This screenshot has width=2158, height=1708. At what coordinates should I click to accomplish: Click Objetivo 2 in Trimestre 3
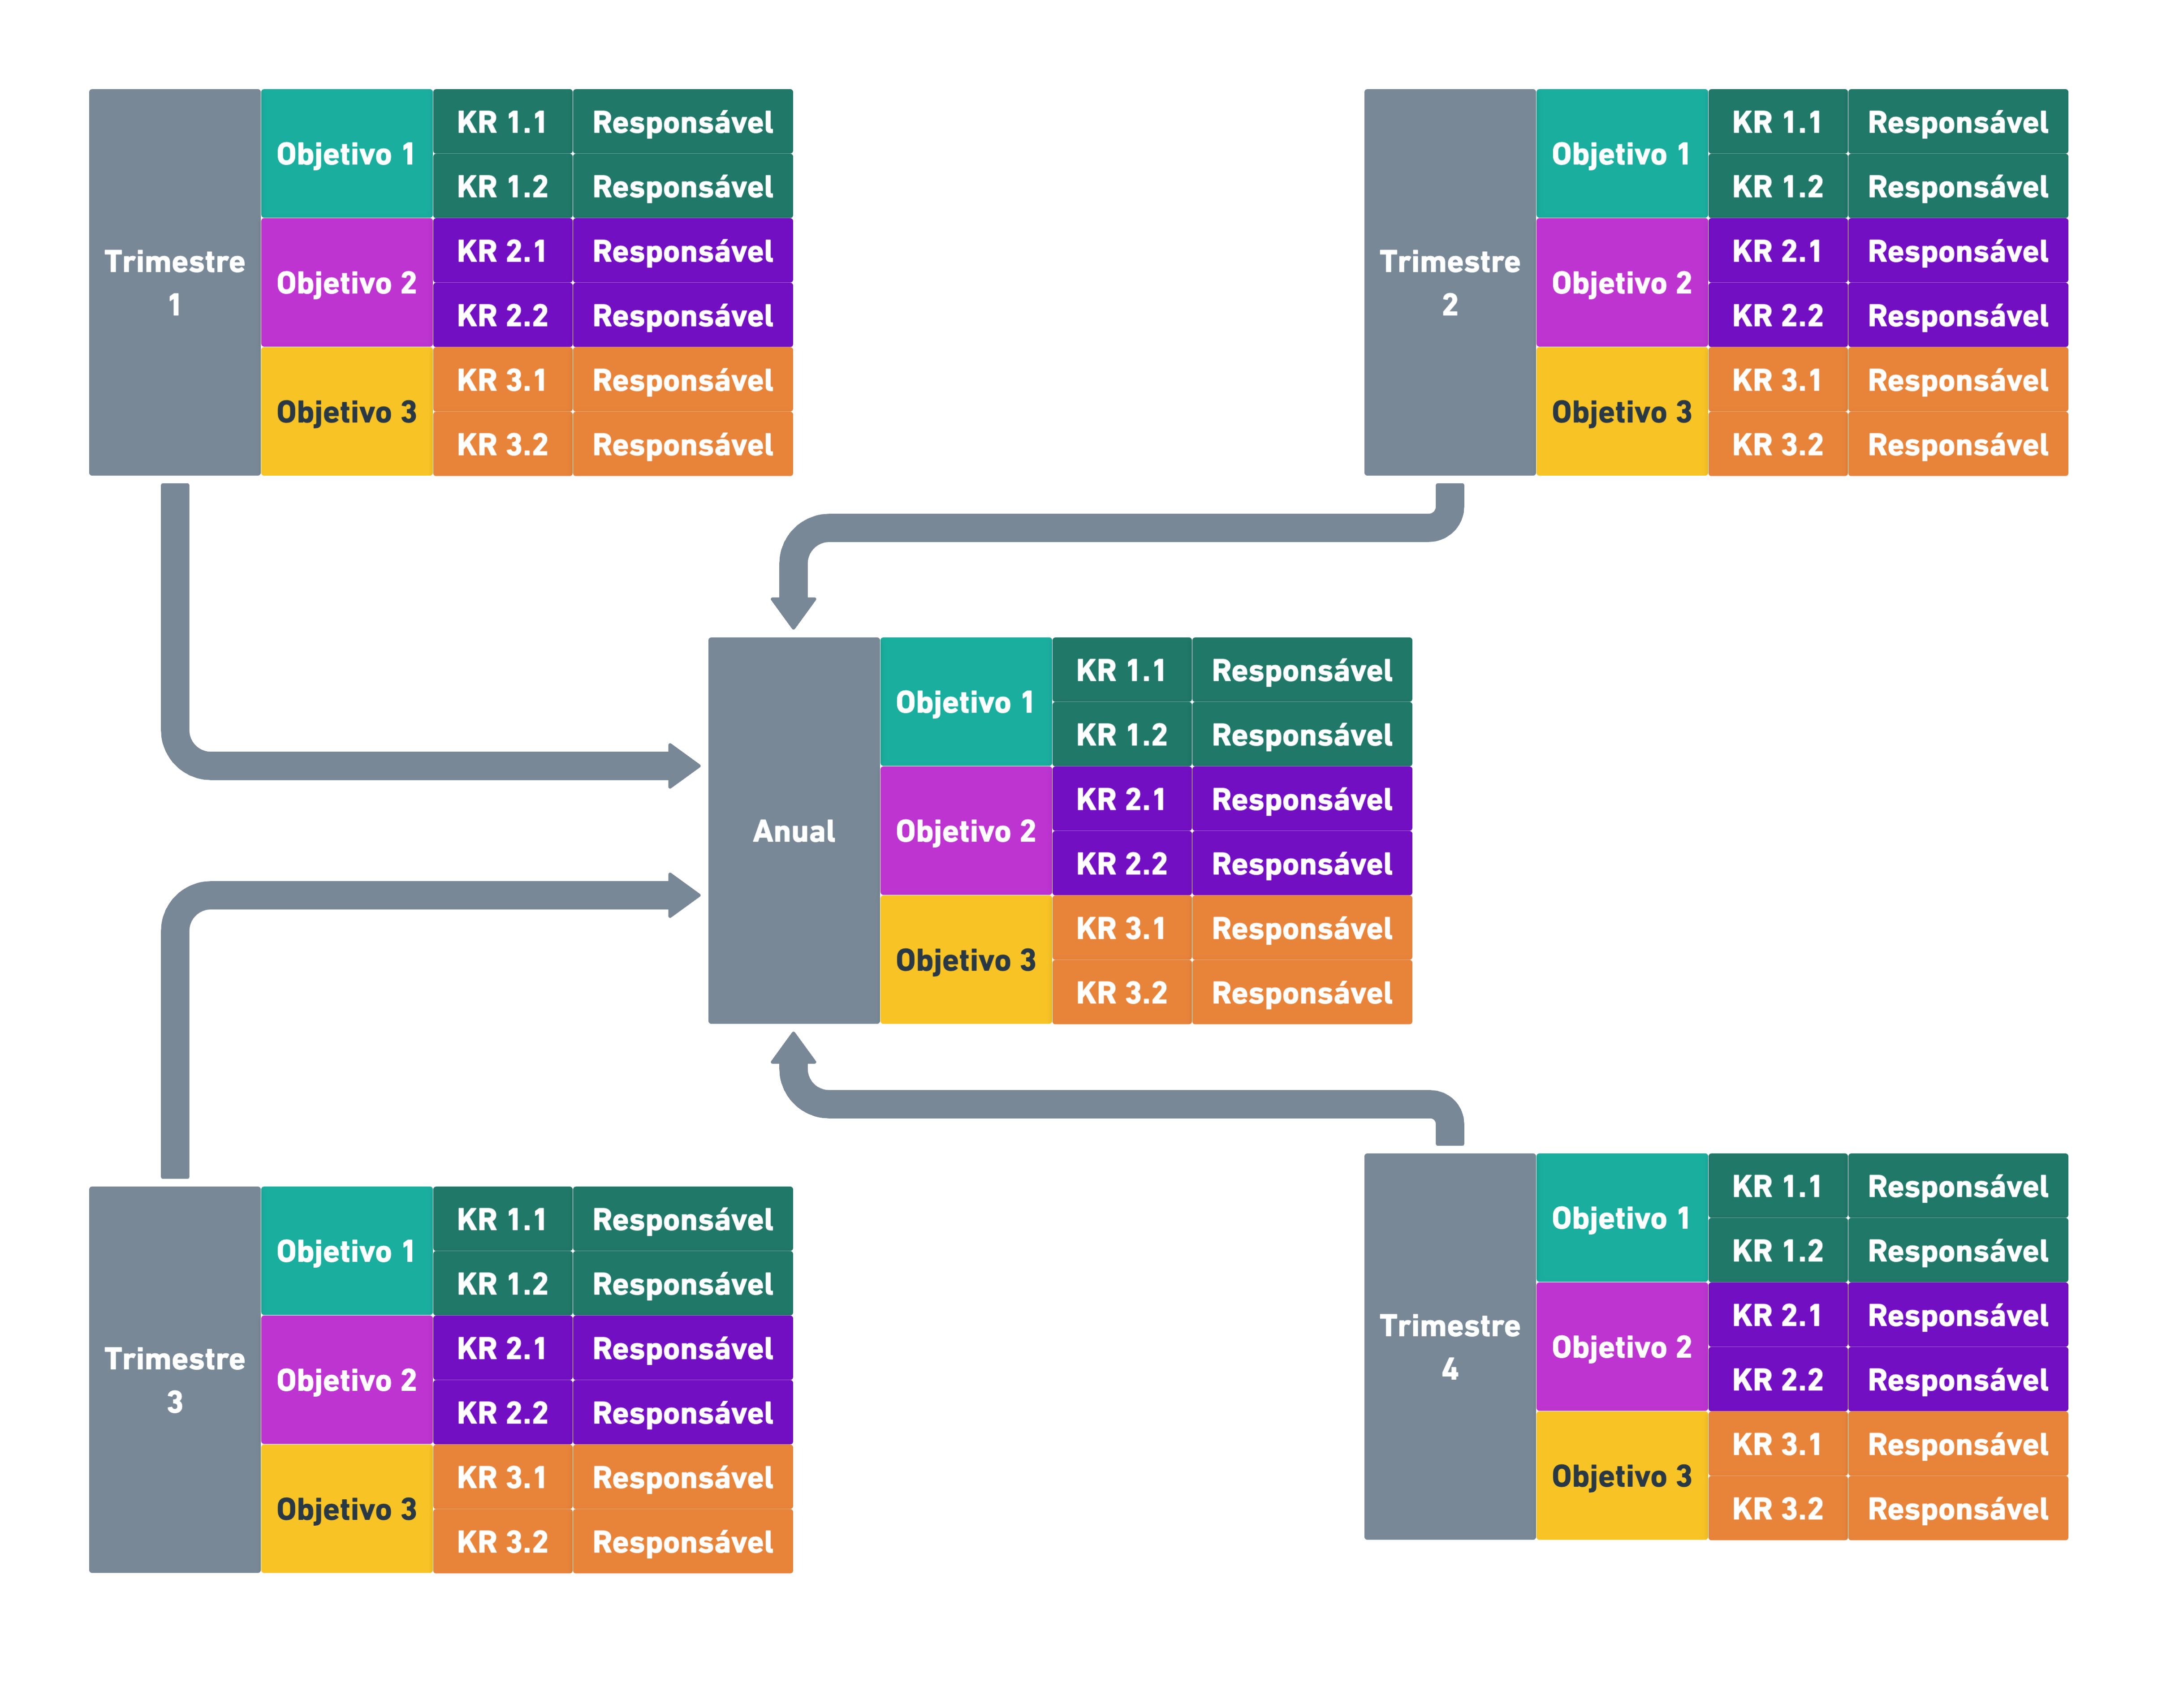(x=347, y=1379)
